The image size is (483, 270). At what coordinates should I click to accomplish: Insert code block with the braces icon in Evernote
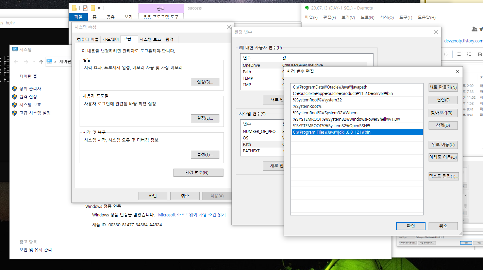[446, 54]
